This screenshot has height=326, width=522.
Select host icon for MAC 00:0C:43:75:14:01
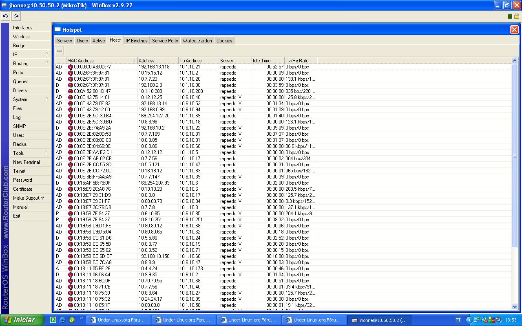(71, 97)
